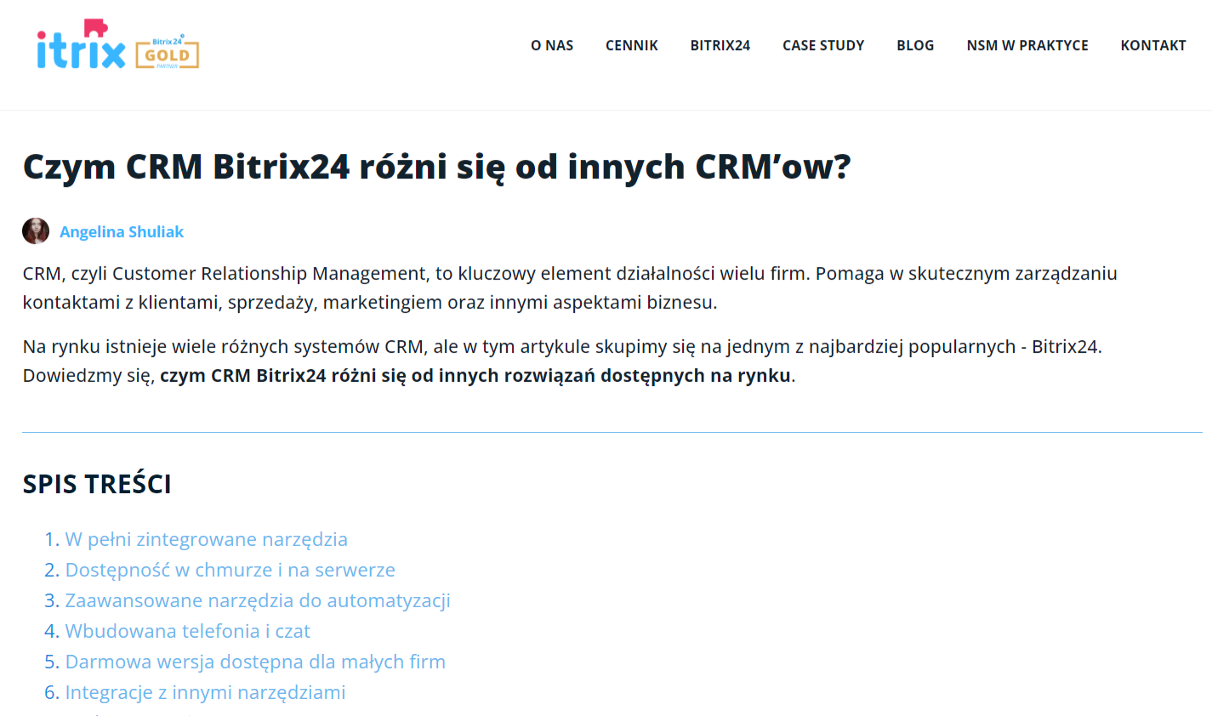Viewport: 1212px width, 716px height.
Task: Open the O NAS menu item
Action: click(551, 46)
